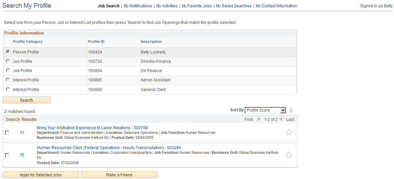Favorite the Human Resources Clerk job star
The image size is (394, 179).
click(289, 155)
